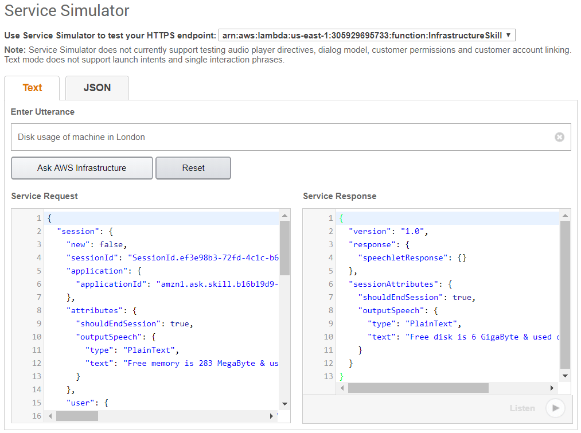Click the Ask AWS Infrastructure button

tap(82, 168)
